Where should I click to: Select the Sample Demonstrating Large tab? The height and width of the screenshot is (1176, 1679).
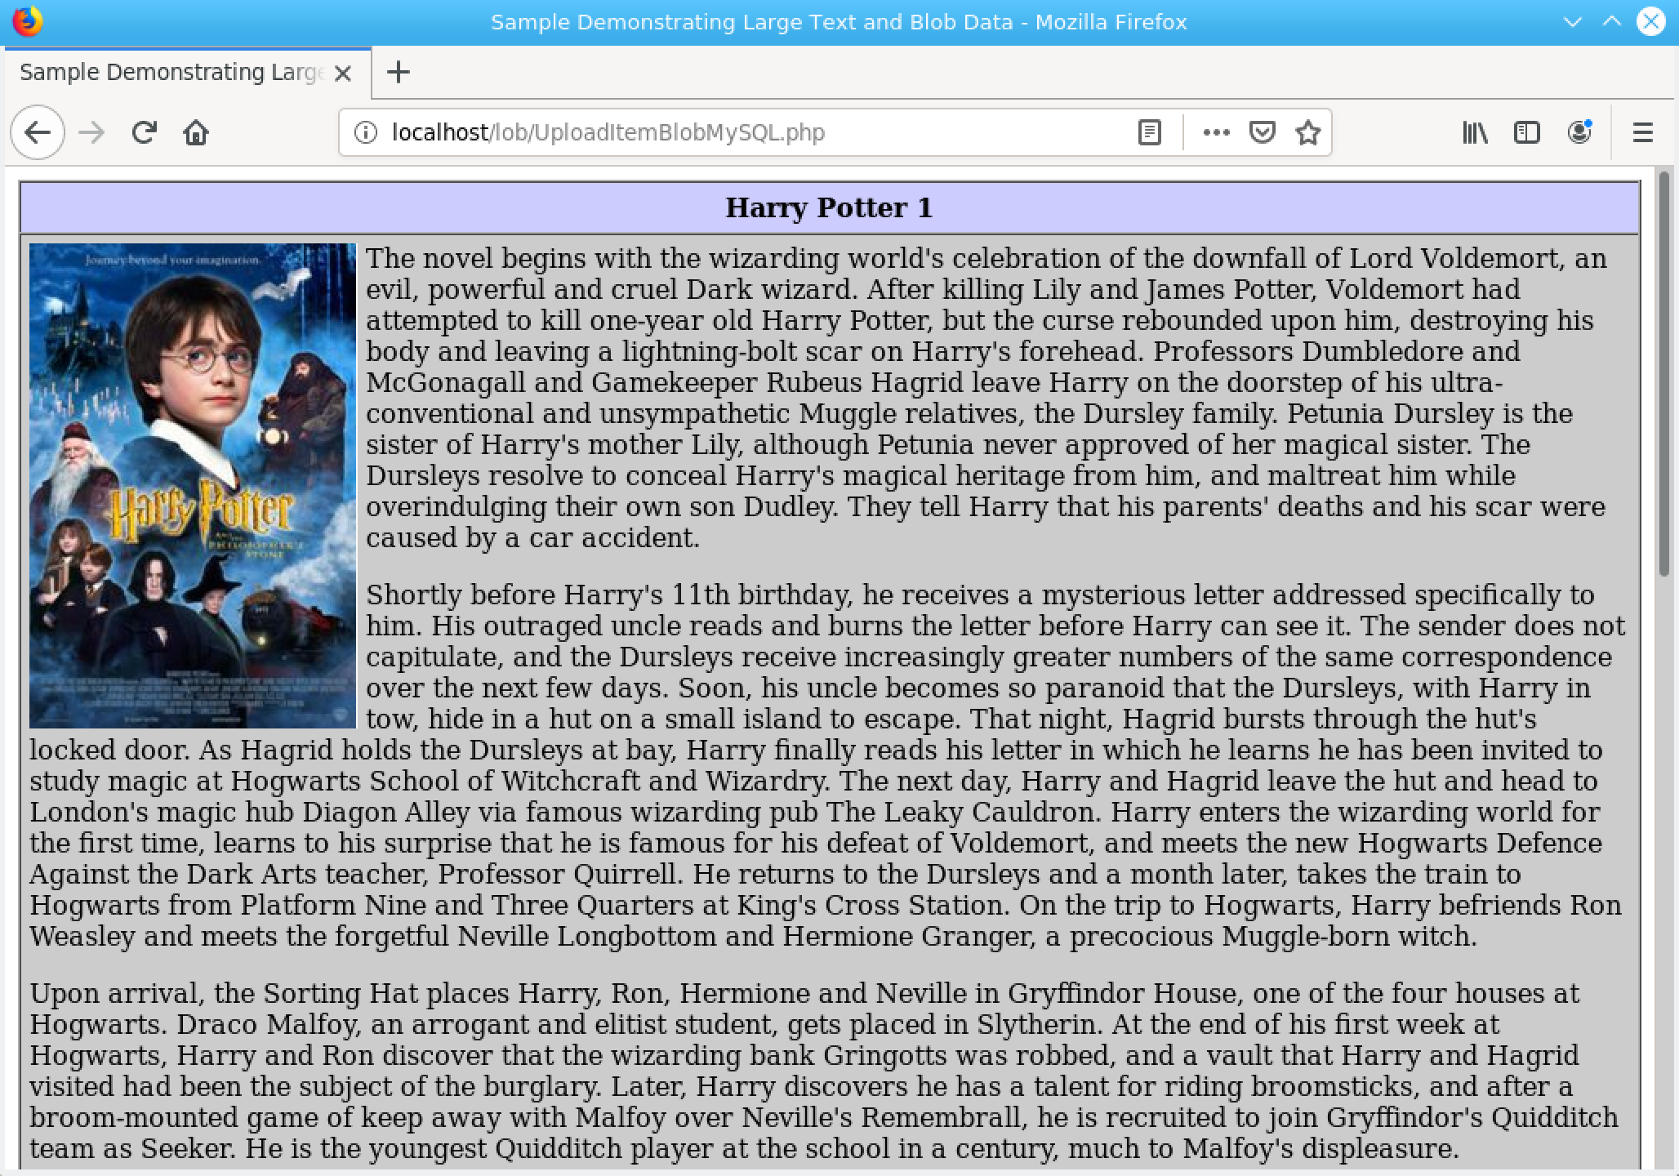(188, 73)
